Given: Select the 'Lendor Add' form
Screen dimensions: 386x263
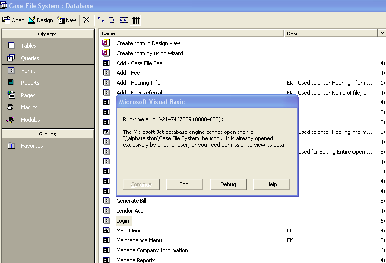Looking at the screenshot, I should tap(130, 211).
